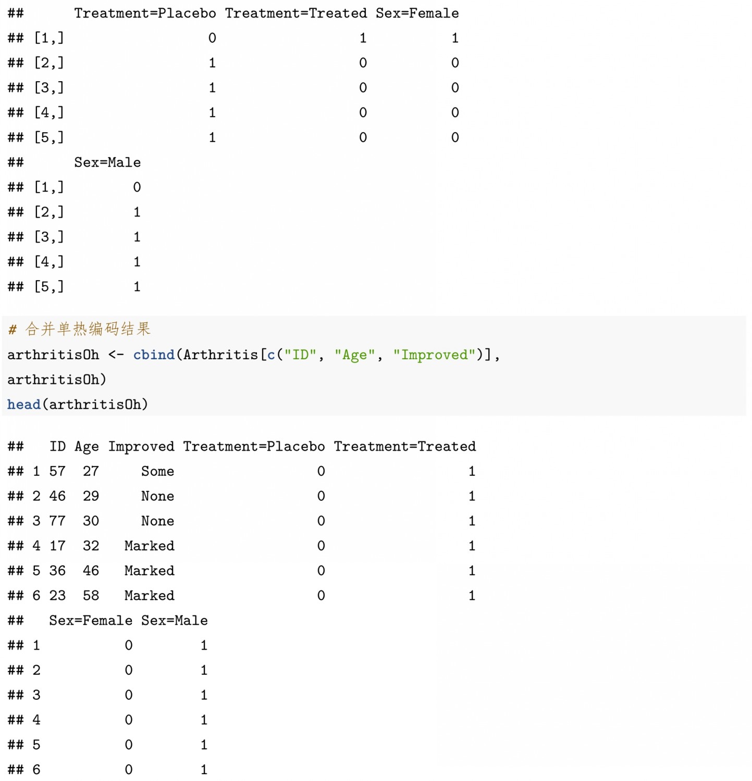Click the Age value 58

[91, 596]
